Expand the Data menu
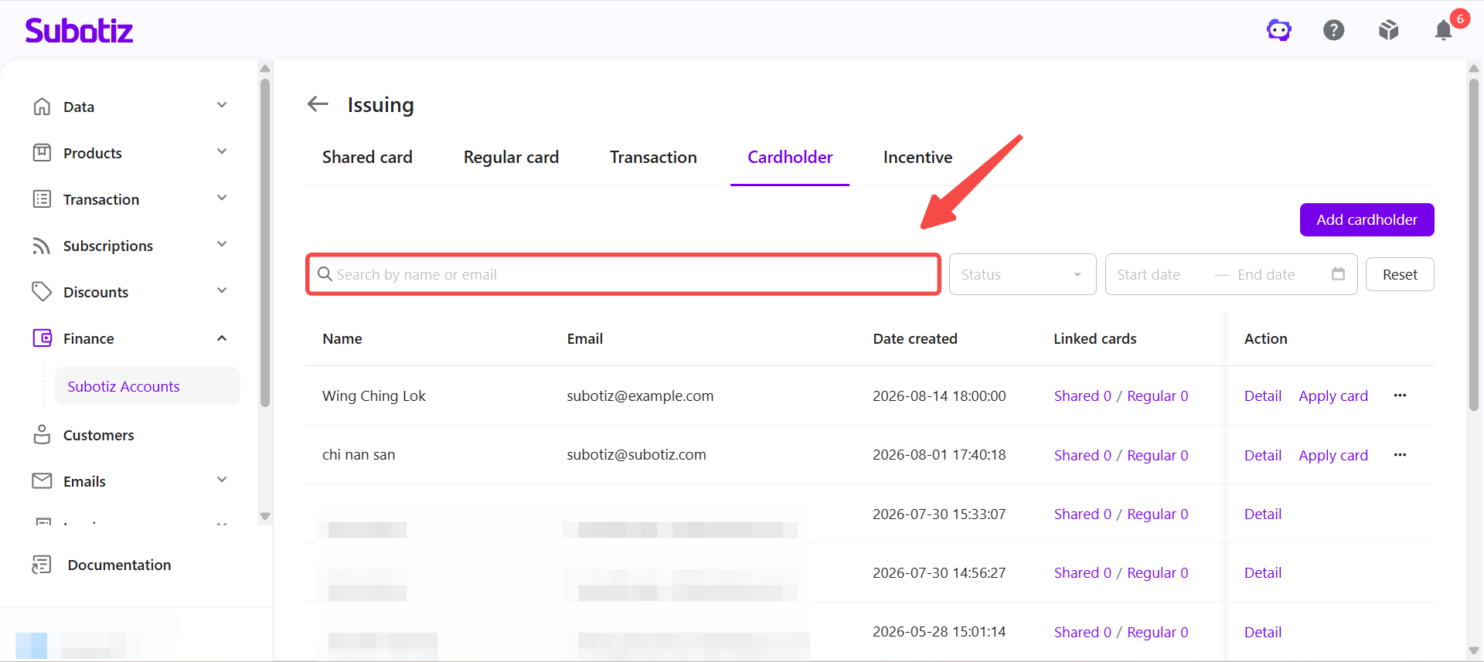This screenshot has width=1484, height=662. tap(222, 106)
